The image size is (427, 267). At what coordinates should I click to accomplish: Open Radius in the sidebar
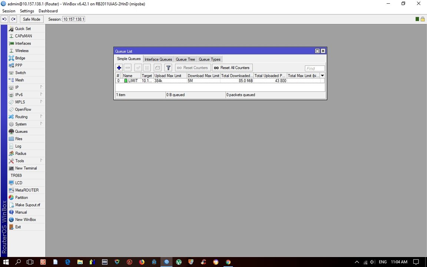click(26, 154)
